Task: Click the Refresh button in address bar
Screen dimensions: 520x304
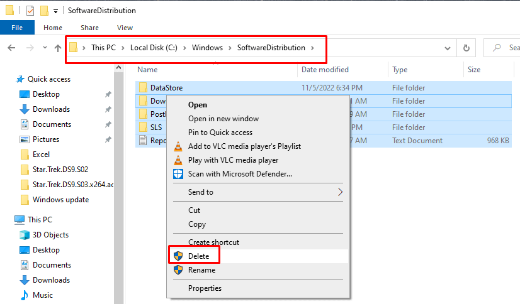Action: (466, 48)
